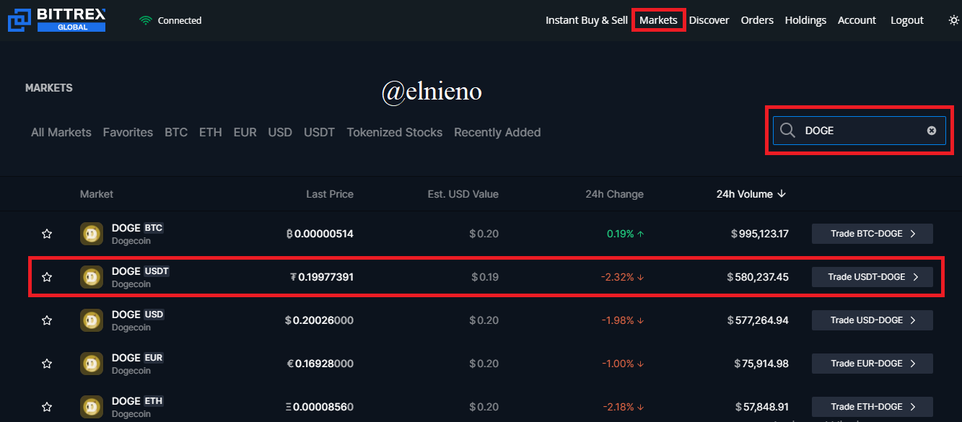Click into the DOGE search field

[x=859, y=131]
